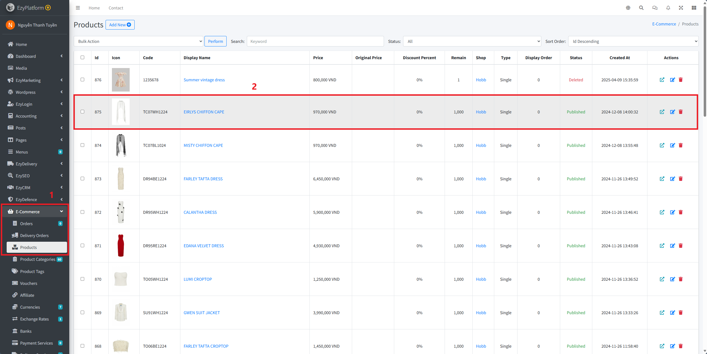
Task: Click the upgrade arrow icon beside EzyPlatform
Action: click(48, 7)
